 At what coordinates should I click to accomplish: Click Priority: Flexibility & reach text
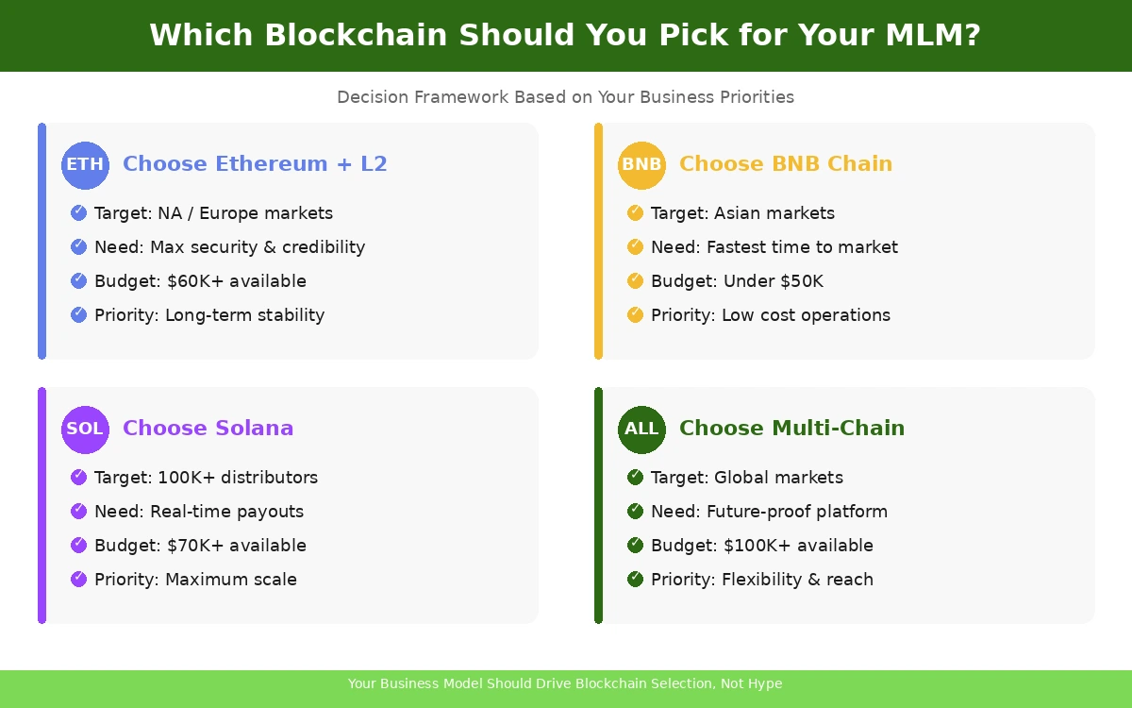coord(761,580)
